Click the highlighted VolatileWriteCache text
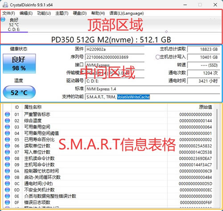This screenshot has height=211, width=223. coord(133,97)
